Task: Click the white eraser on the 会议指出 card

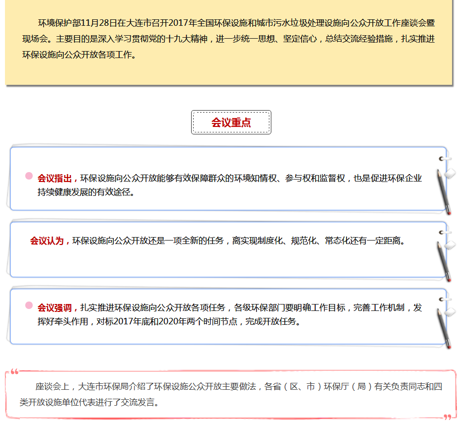Action: click(450, 174)
